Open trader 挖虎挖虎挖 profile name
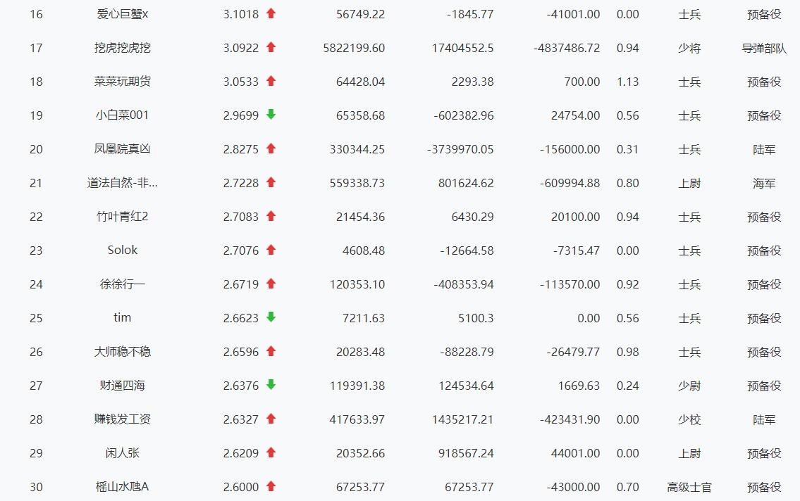 coord(123,48)
